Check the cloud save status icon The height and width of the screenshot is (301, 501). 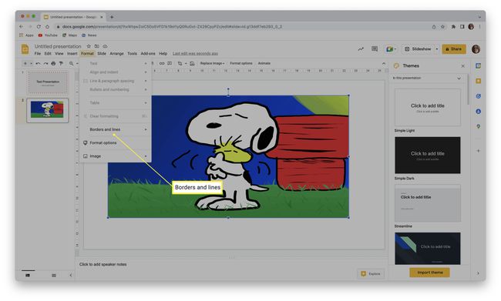click(x=105, y=46)
